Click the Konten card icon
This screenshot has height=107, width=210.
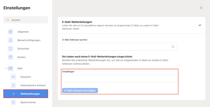[x=10, y=57]
